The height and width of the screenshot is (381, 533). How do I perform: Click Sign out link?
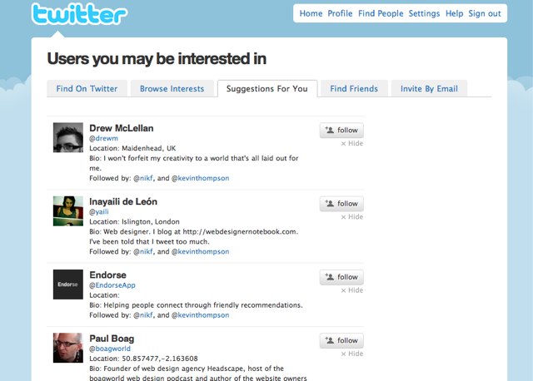point(485,13)
